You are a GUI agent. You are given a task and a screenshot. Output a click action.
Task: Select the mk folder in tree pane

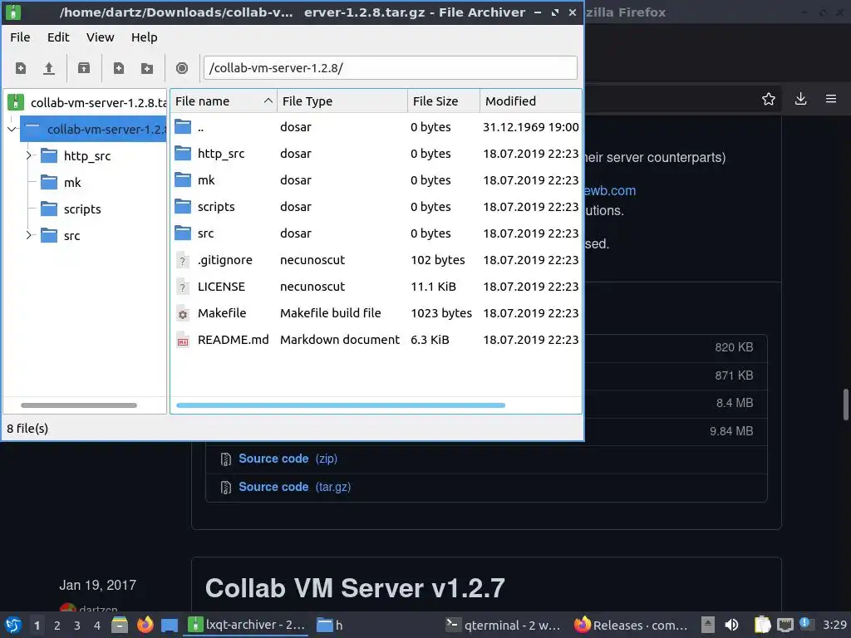(x=72, y=183)
